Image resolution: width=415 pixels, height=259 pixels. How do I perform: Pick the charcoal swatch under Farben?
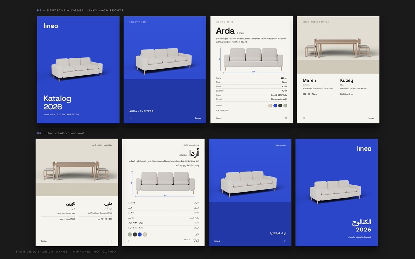pos(280,106)
